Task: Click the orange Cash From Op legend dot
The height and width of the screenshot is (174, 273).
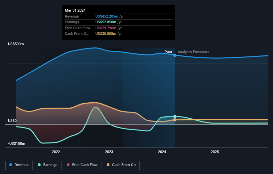Action: [108, 165]
